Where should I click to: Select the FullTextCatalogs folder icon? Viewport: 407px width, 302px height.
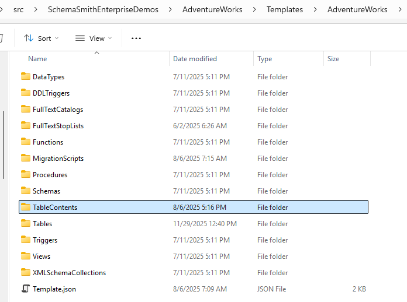click(x=26, y=109)
